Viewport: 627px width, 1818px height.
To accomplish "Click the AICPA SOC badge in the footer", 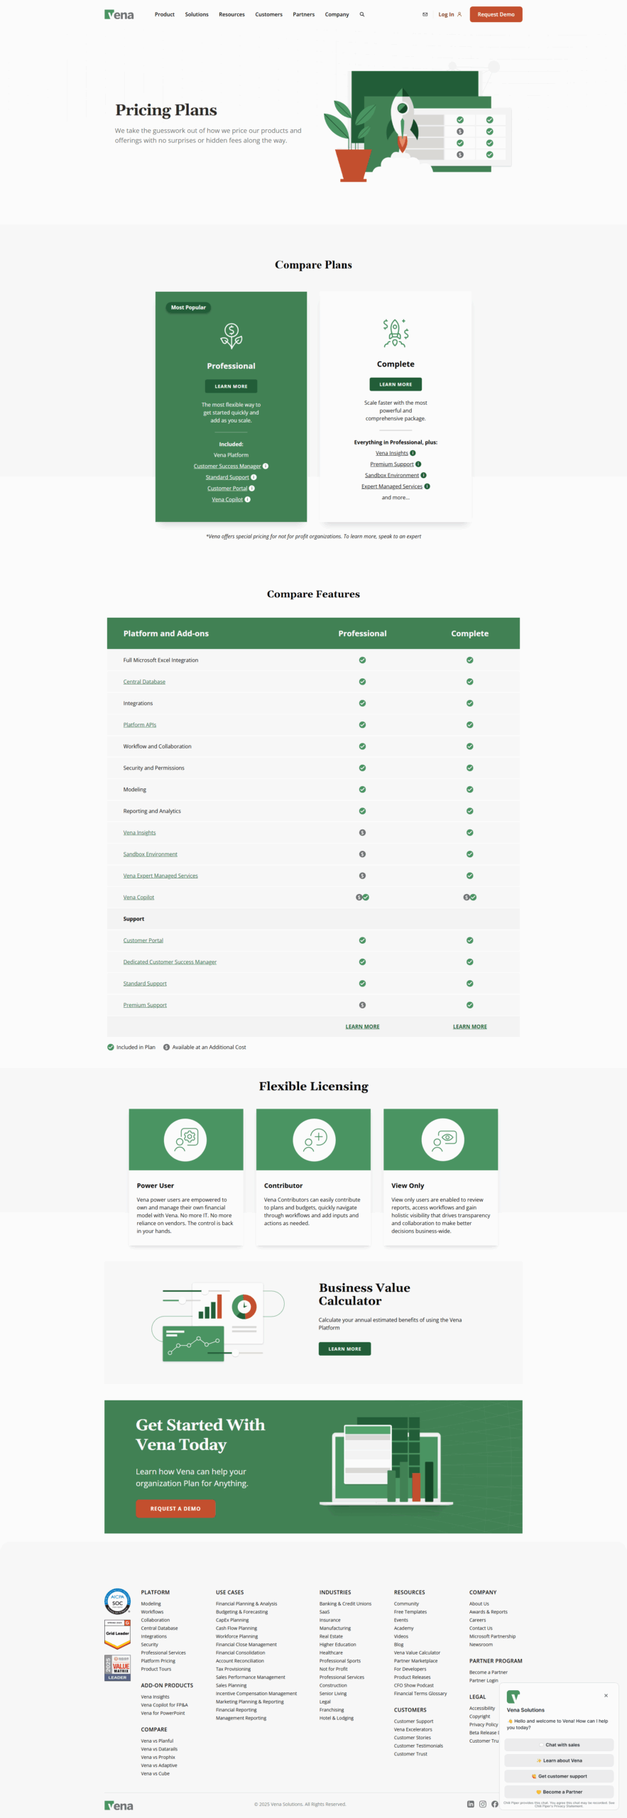I will click(117, 1602).
